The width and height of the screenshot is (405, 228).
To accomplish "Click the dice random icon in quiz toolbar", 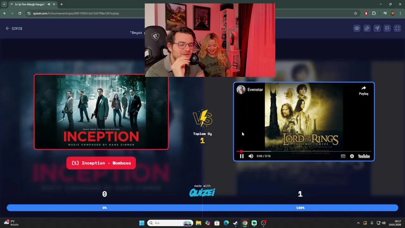I will (367, 28).
